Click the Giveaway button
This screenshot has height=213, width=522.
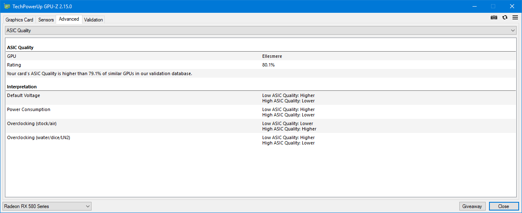(x=472, y=206)
